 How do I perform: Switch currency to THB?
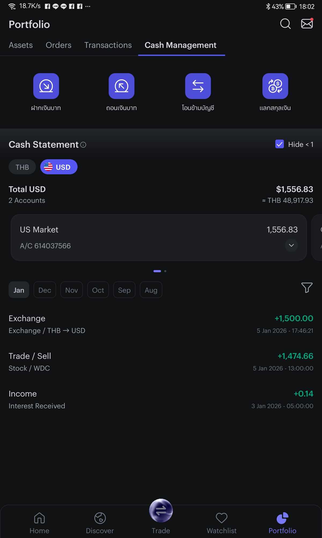(x=22, y=167)
